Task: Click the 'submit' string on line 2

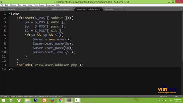Action: (x=57, y=18)
